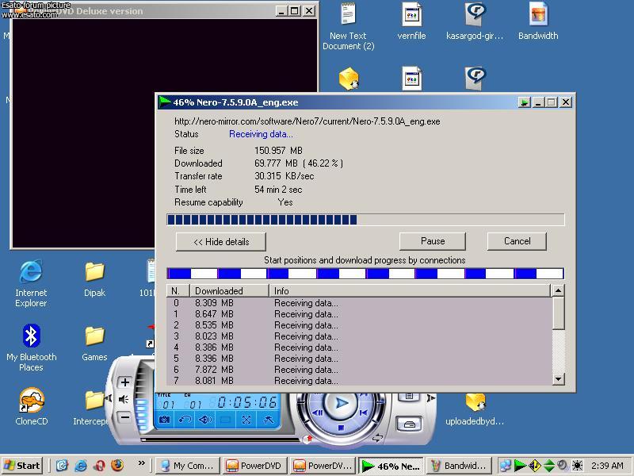The height and width of the screenshot is (476, 634).
Task: Click PowerDVD step backward button
Action: point(318,413)
